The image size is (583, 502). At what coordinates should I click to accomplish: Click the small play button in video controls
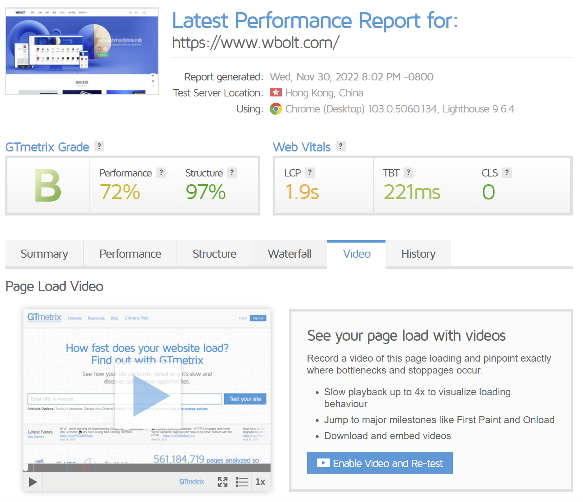33,482
